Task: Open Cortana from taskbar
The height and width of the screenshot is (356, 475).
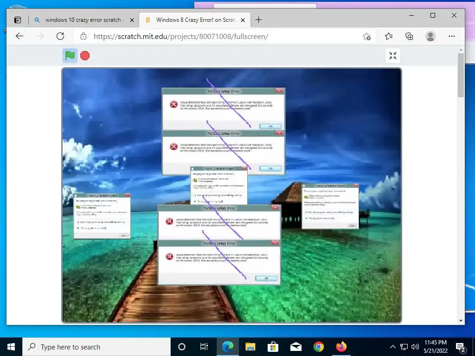Action: click(182, 347)
